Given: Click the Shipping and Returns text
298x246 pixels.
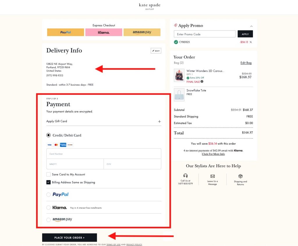Looking at the screenshot, I should [240, 183].
